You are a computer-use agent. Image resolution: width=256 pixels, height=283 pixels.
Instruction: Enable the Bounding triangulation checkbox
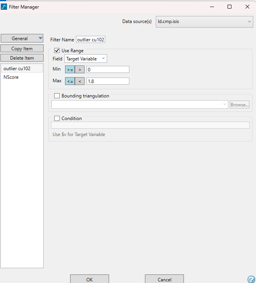[x=57, y=96]
